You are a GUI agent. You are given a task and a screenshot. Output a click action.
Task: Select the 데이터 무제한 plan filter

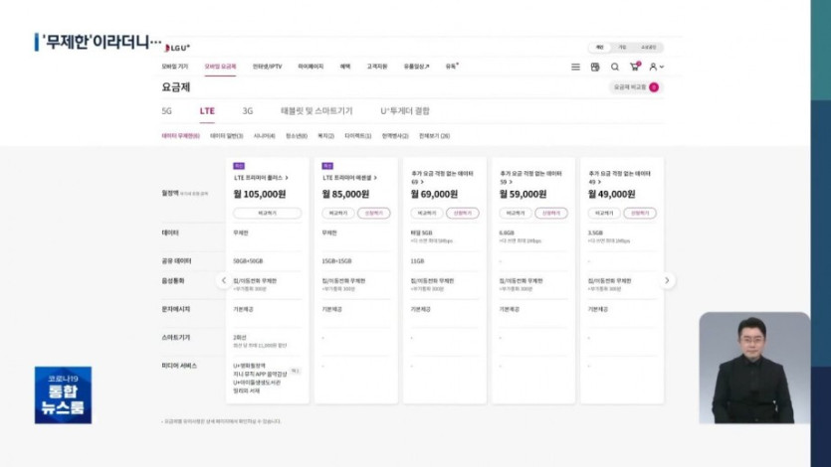point(180,135)
